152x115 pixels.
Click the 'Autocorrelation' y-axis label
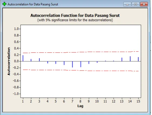click(9, 61)
